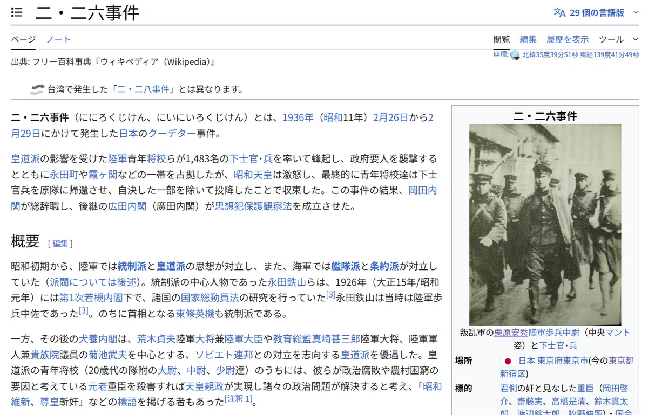Open the 昭和 link in the intro

(333, 117)
